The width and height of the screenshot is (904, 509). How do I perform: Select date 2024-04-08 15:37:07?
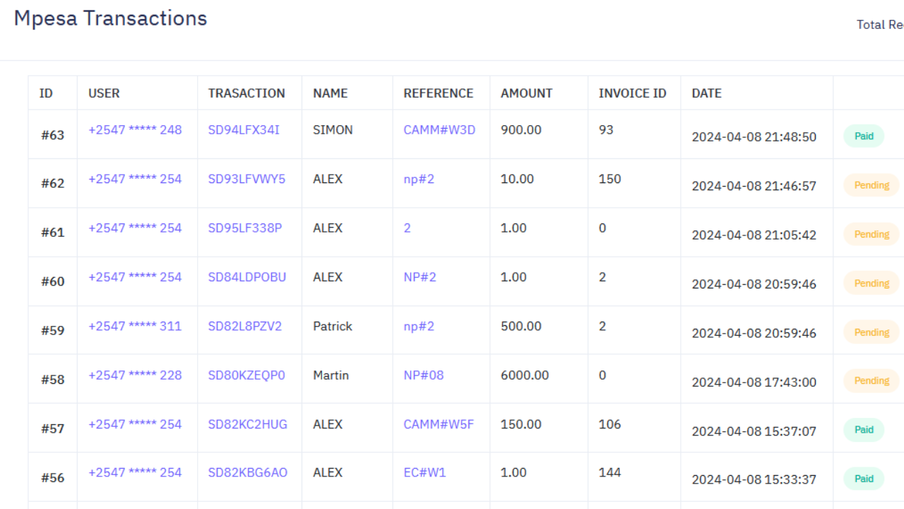[754, 431]
